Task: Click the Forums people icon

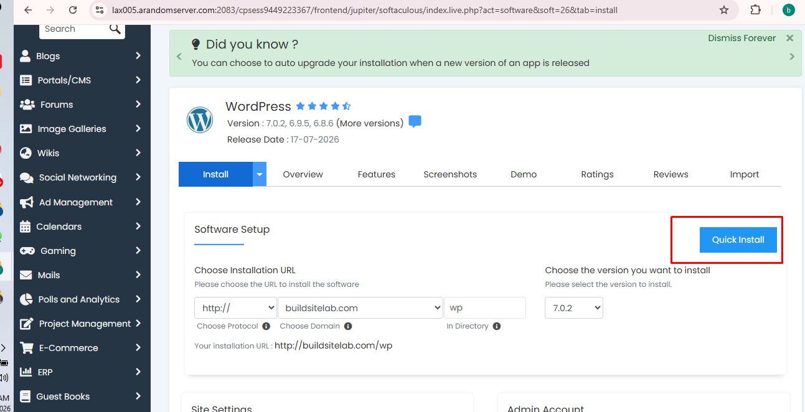Action: 27,105
